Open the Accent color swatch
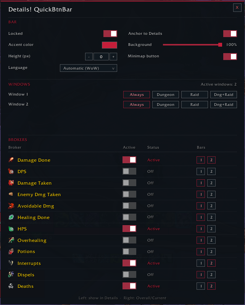 110,45
